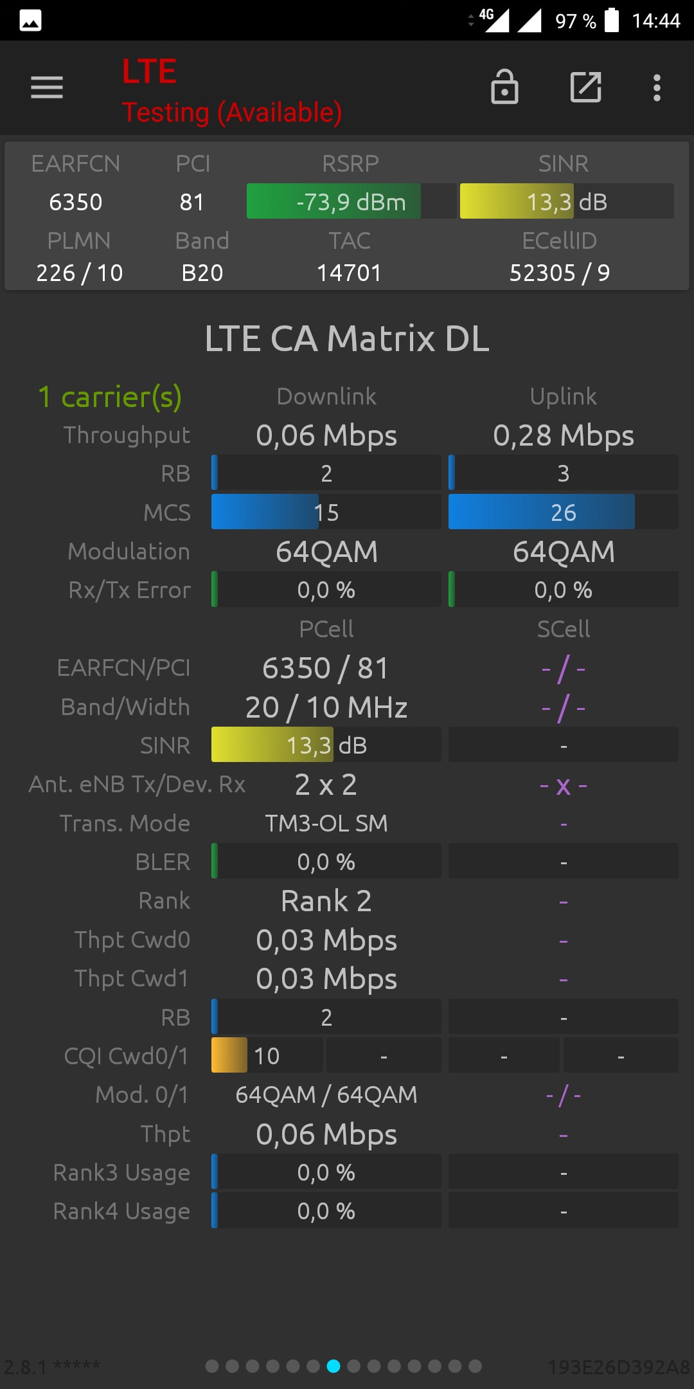Tap the Downlink MCS 15 bar
Screen dimensions: 694x1389
click(x=326, y=512)
